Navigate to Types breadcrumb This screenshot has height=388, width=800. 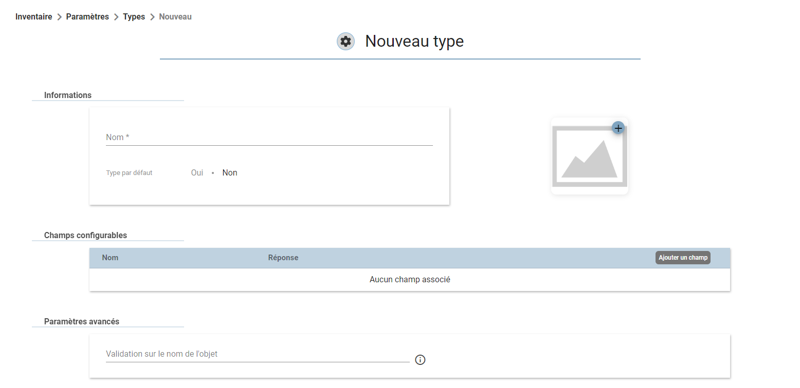point(134,17)
